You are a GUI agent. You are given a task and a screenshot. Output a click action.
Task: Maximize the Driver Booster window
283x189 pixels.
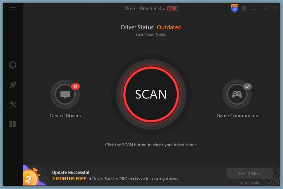point(265,9)
